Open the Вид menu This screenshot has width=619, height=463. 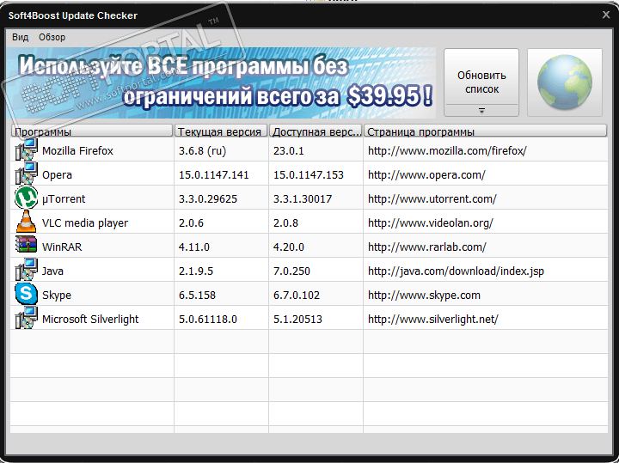(20, 37)
